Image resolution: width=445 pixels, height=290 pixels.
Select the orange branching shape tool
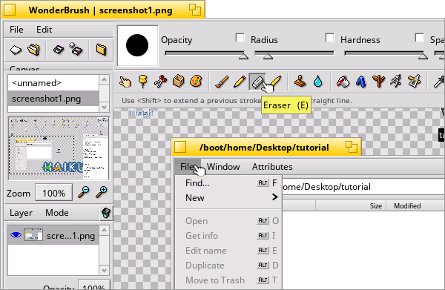tap(378, 82)
